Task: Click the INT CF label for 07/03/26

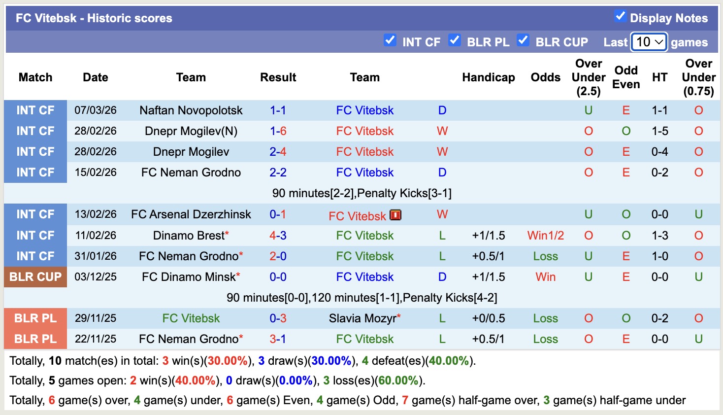Action: pos(35,110)
